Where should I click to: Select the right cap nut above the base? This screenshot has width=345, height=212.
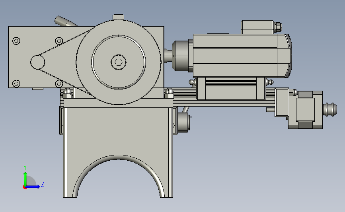coord(169,93)
